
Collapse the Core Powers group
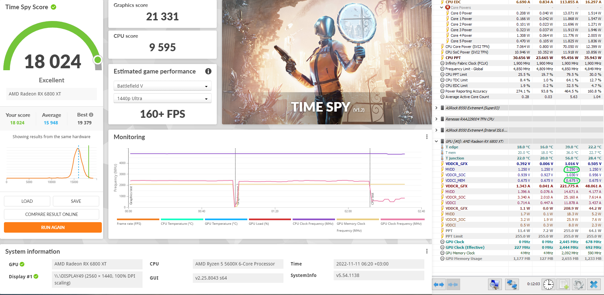click(442, 7)
